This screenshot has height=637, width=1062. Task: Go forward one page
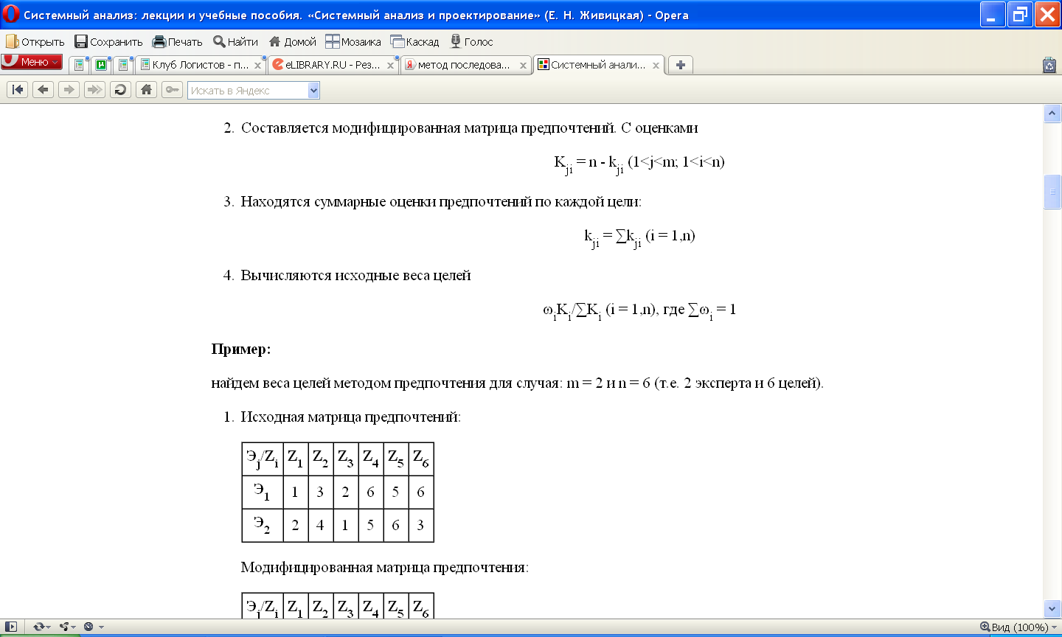point(69,90)
